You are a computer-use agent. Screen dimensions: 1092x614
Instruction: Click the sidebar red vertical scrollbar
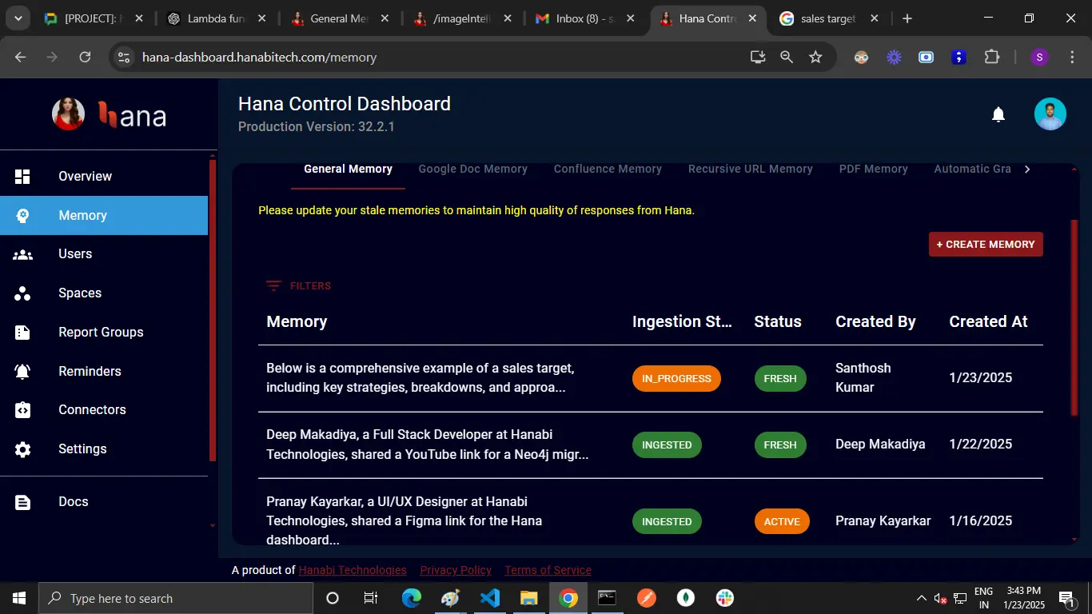[x=212, y=310]
